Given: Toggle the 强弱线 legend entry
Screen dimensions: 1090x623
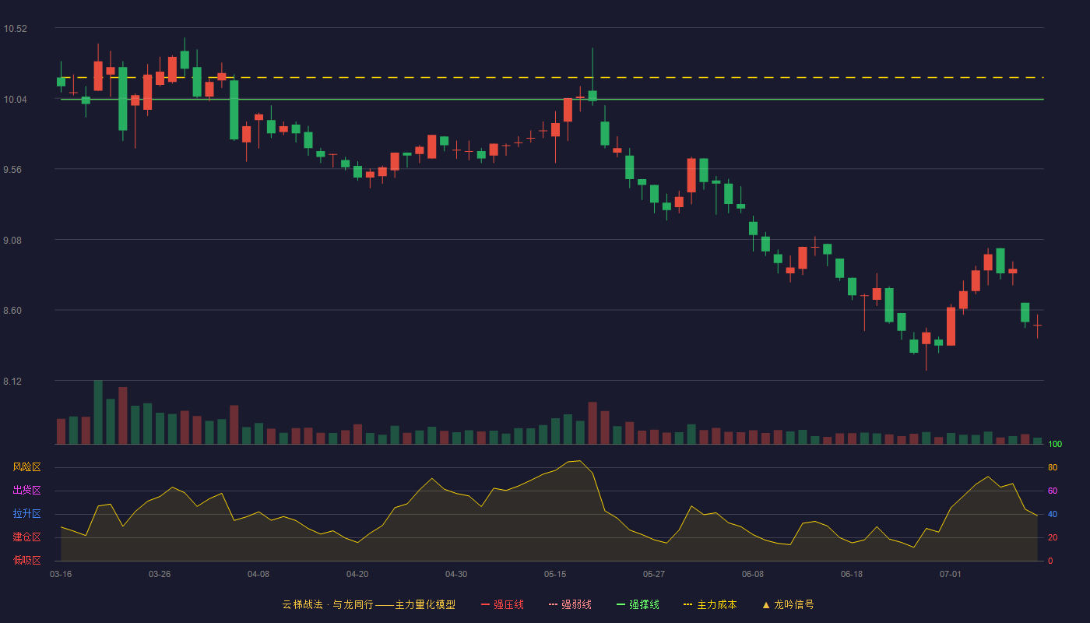Looking at the screenshot, I should (x=570, y=604).
